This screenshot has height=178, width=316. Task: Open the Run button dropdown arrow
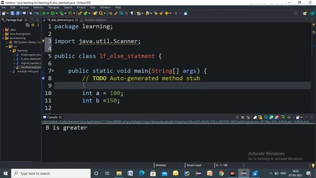point(56,13)
